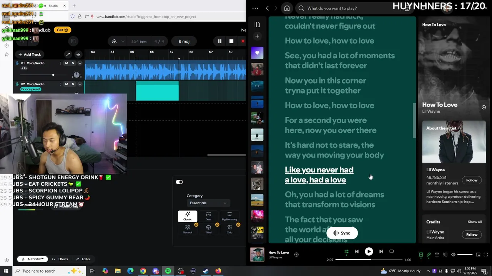492x276 pixels.
Task: Select the Natural AutoPitch preset
Action: [x=188, y=229]
